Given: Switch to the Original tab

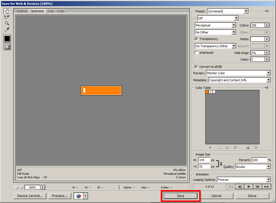Looking at the screenshot, I should coord(22,11).
